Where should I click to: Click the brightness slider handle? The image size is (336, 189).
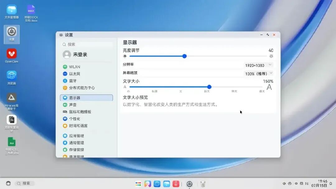click(x=184, y=56)
